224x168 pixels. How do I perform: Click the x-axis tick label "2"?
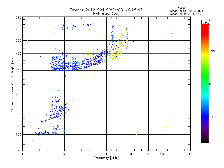coord(64,155)
